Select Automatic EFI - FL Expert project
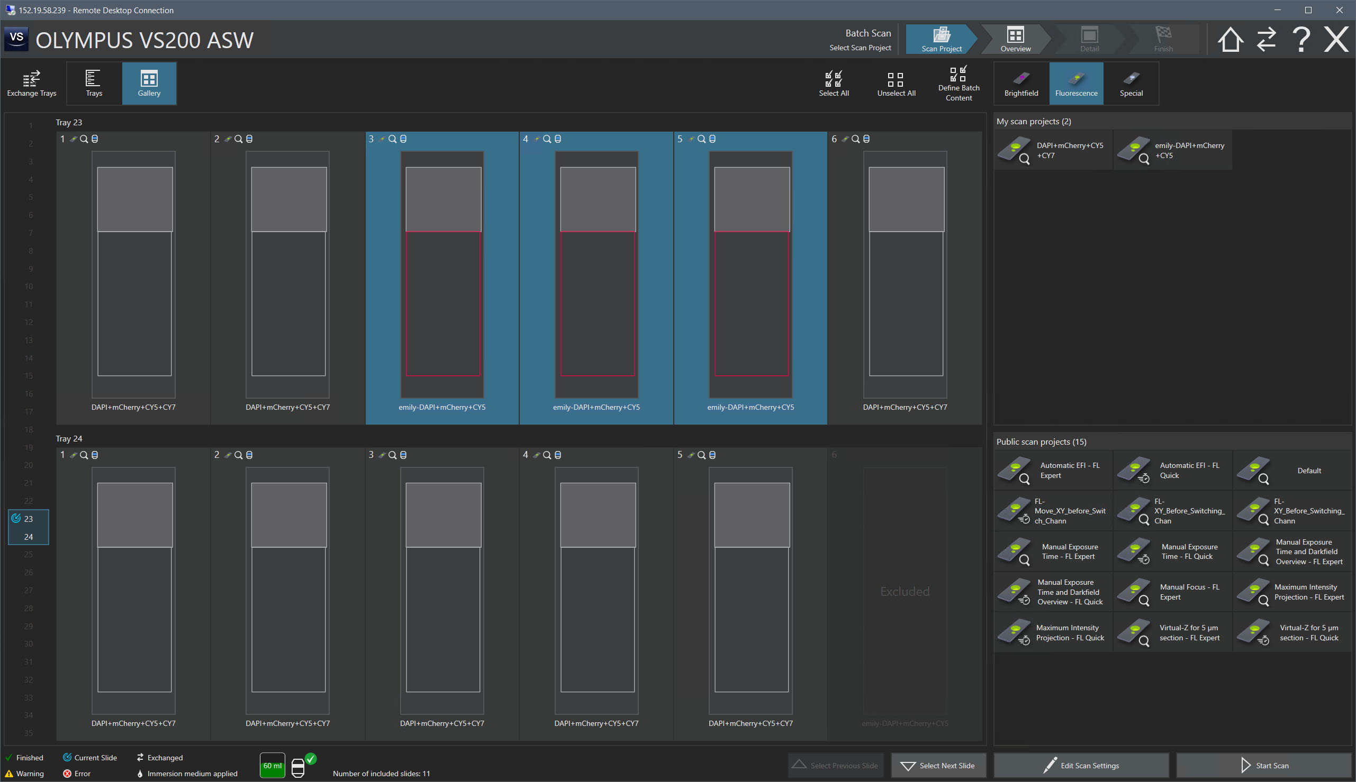This screenshot has height=782, width=1356. coord(1053,471)
